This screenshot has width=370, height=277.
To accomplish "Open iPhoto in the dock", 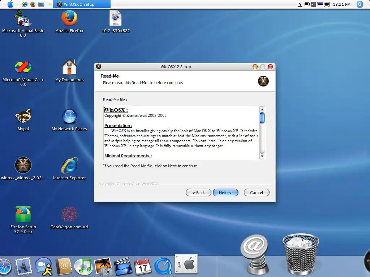I will click(x=103, y=267).
